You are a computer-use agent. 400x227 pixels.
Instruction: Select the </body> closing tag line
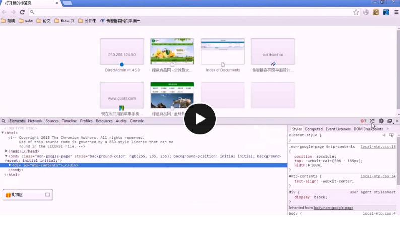point(16,170)
